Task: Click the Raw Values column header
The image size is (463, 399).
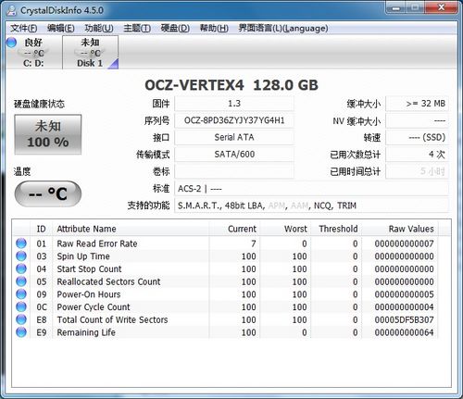Action: tap(400, 229)
